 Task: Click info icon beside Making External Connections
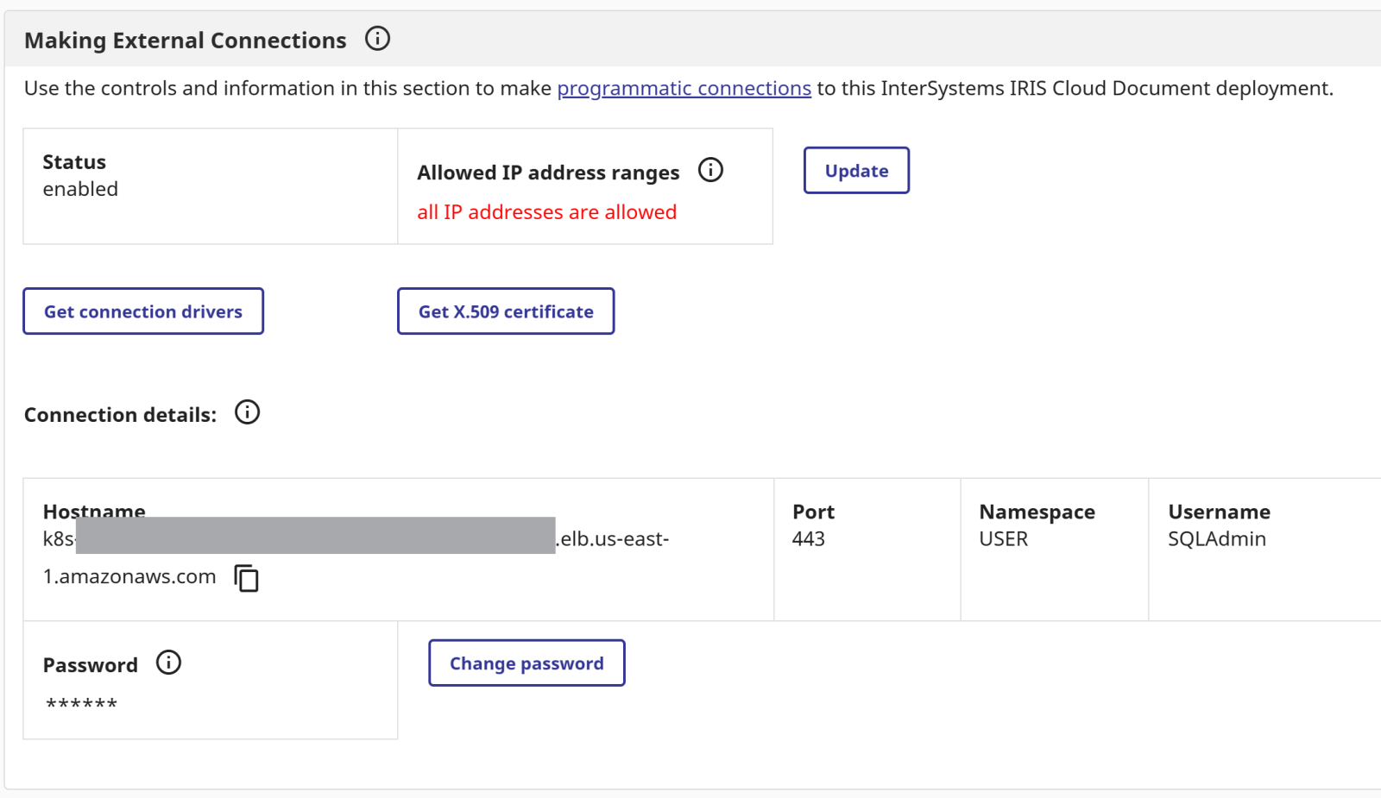pos(377,39)
